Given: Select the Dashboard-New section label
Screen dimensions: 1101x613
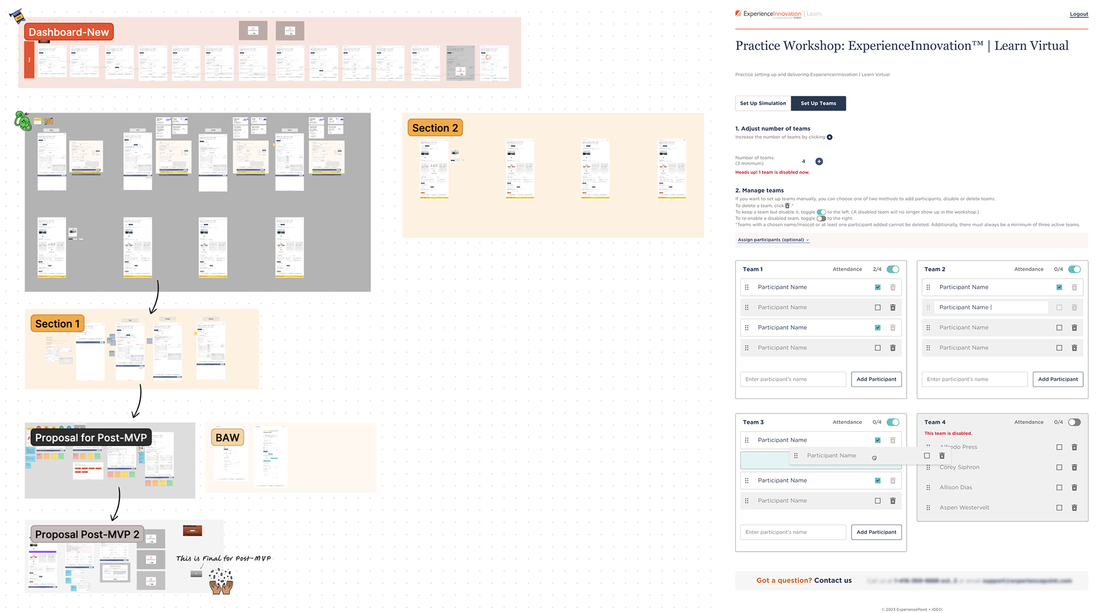Looking at the screenshot, I should click(x=69, y=32).
